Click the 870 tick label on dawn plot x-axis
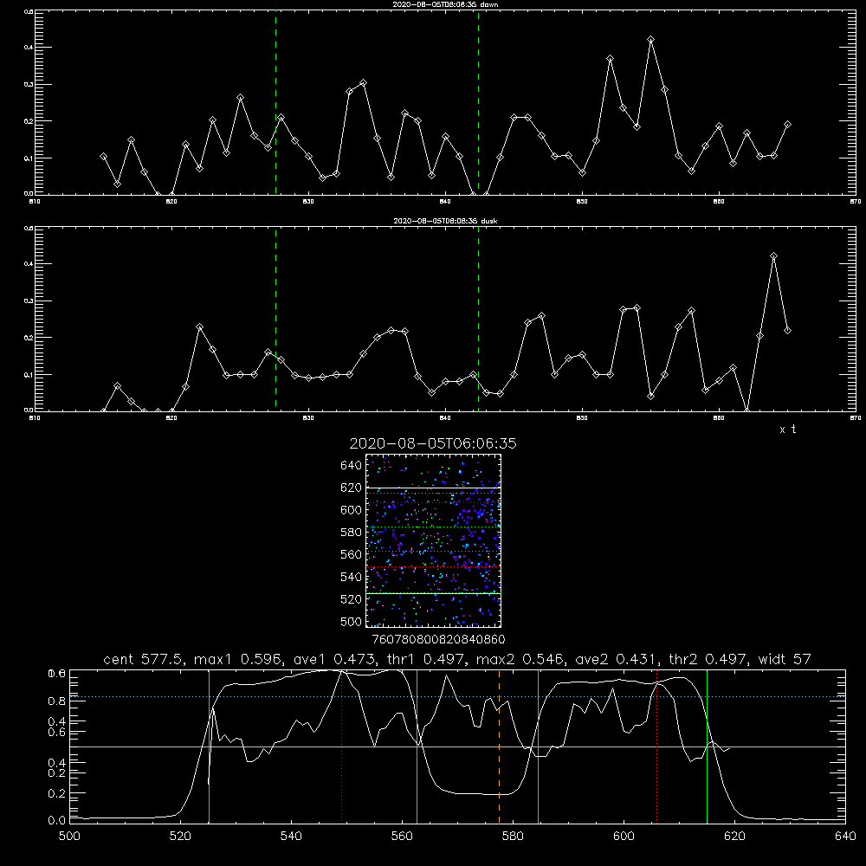This screenshot has height=866, width=866. click(856, 202)
